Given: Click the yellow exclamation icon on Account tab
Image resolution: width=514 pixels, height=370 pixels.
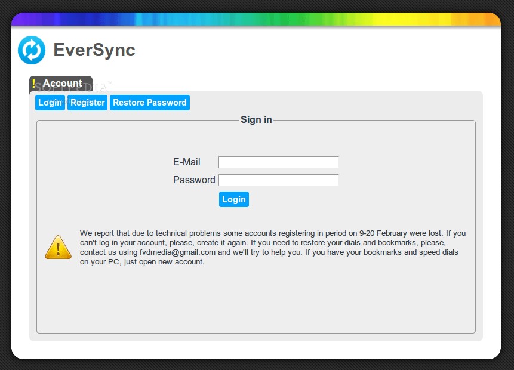Looking at the screenshot, I should (34, 83).
